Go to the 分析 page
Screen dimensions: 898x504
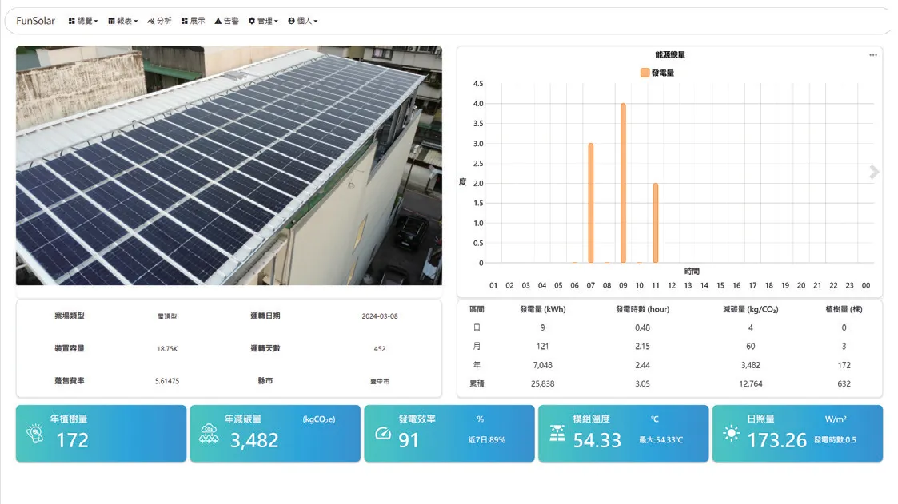pyautogui.click(x=159, y=21)
